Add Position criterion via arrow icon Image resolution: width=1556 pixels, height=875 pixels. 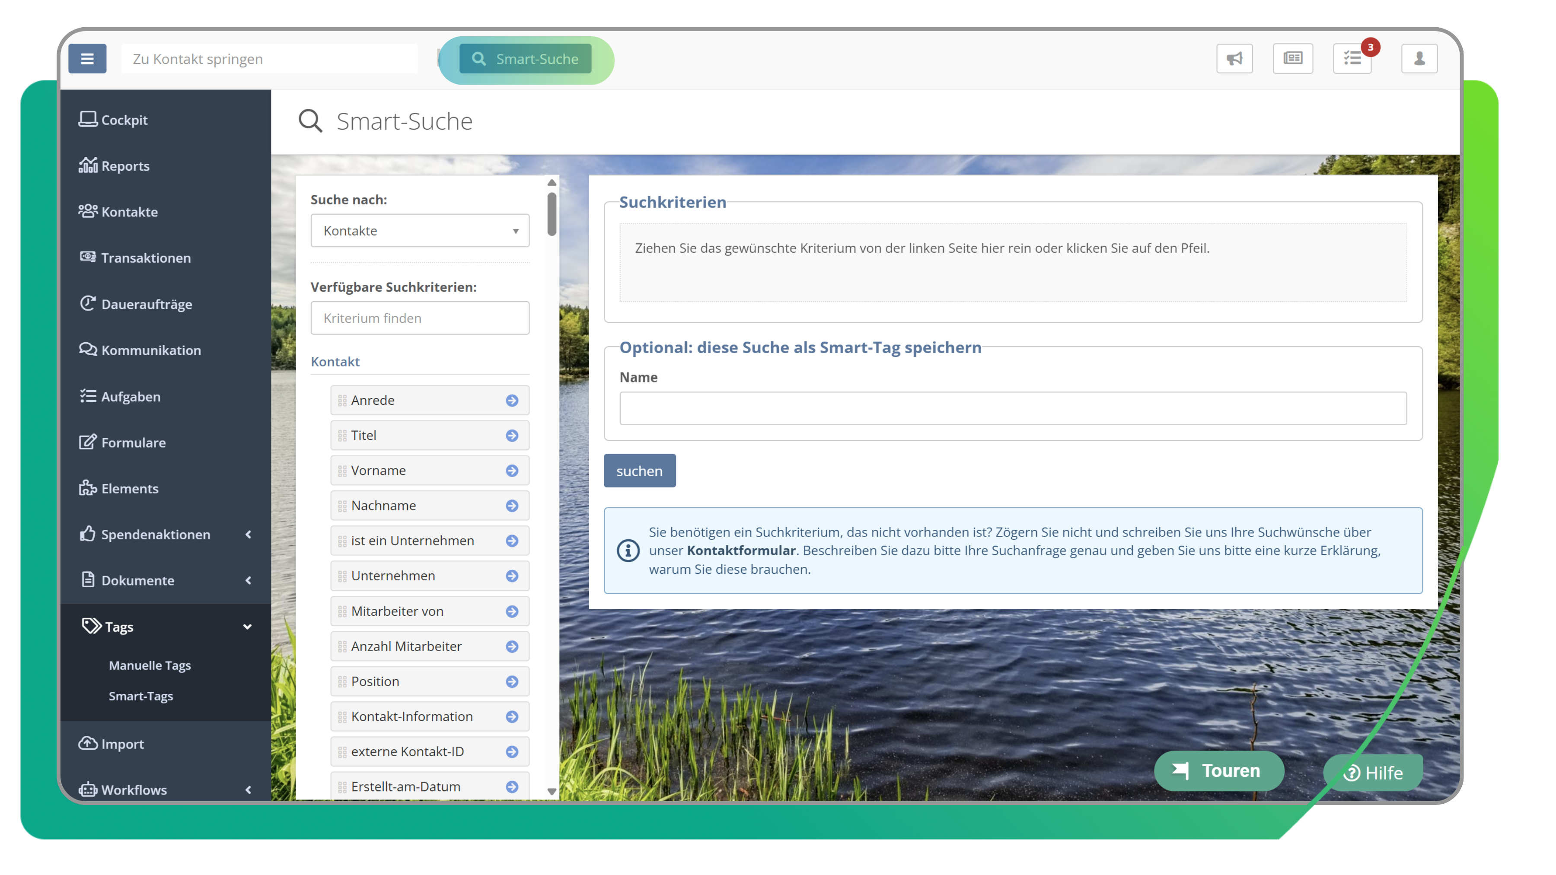(512, 681)
